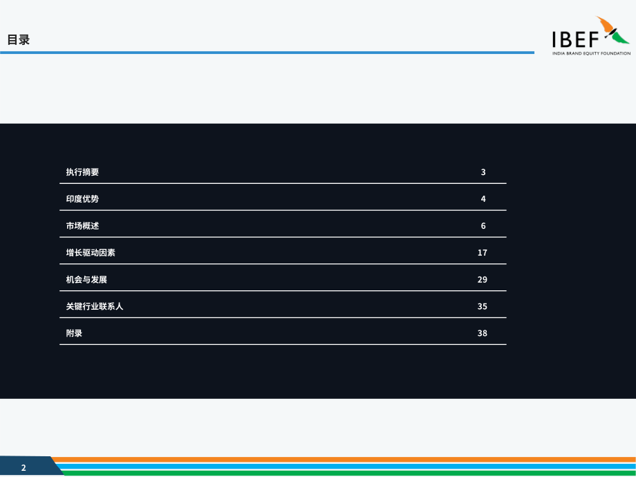Click the orange footer stripe

coord(343,460)
